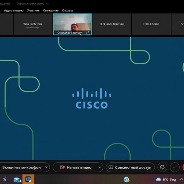Click the weather cloud icon in taskbar
Viewport: 184px width, 184px height.
(x=158, y=180)
